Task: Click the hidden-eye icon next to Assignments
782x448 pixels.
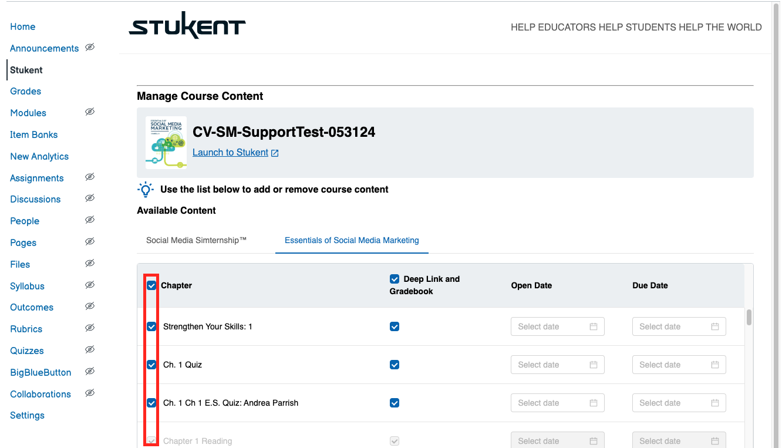Action: 90,177
